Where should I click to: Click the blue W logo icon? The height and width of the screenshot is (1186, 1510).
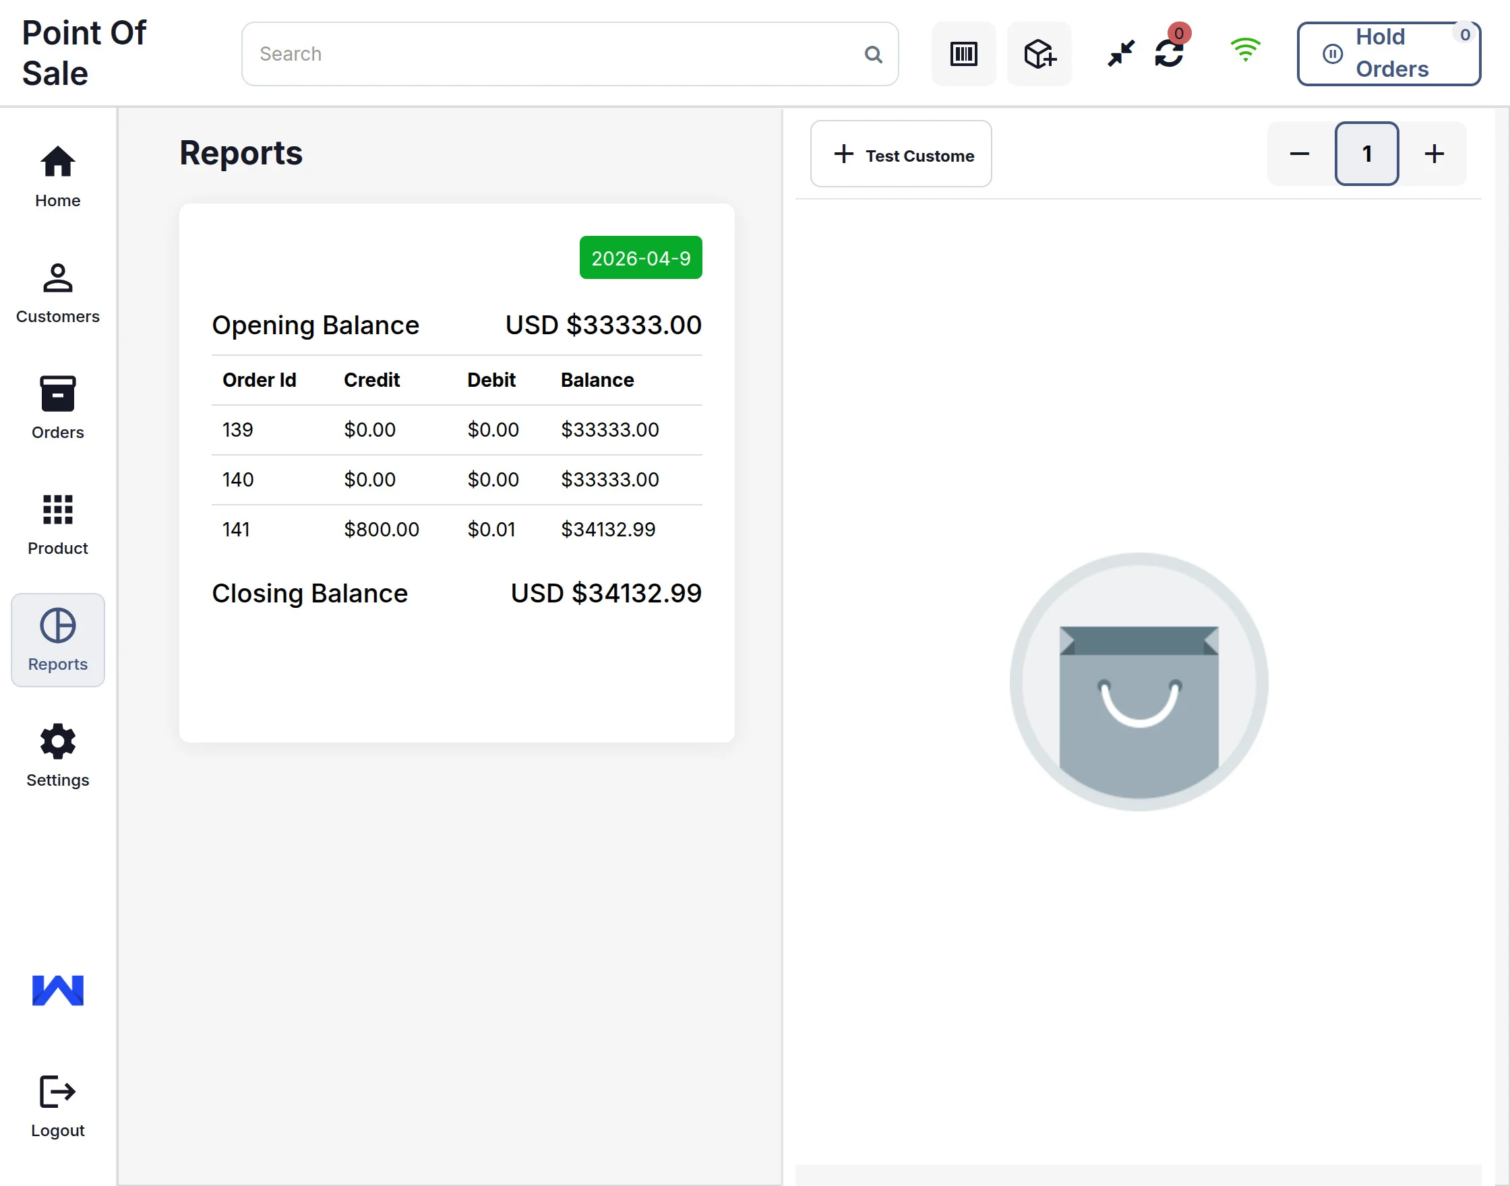point(58,989)
